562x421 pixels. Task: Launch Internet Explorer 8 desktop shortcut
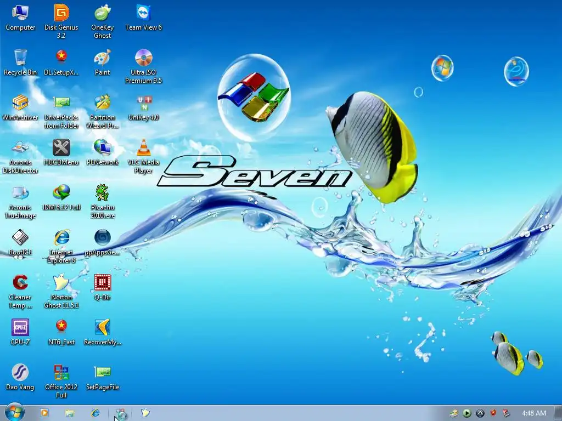61,247
